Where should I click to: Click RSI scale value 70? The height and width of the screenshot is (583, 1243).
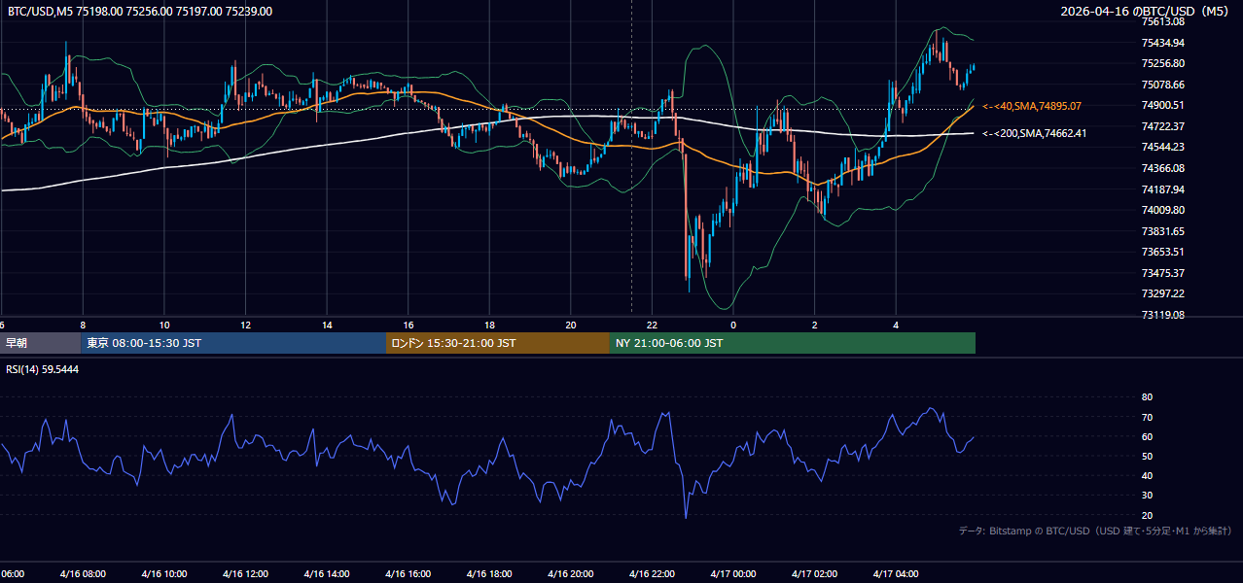click(1147, 417)
